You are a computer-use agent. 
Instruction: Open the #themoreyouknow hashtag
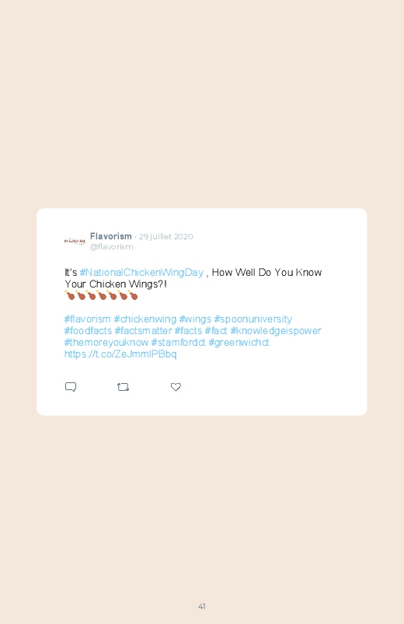[106, 342]
